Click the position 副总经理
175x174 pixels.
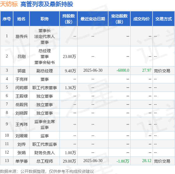45,71
